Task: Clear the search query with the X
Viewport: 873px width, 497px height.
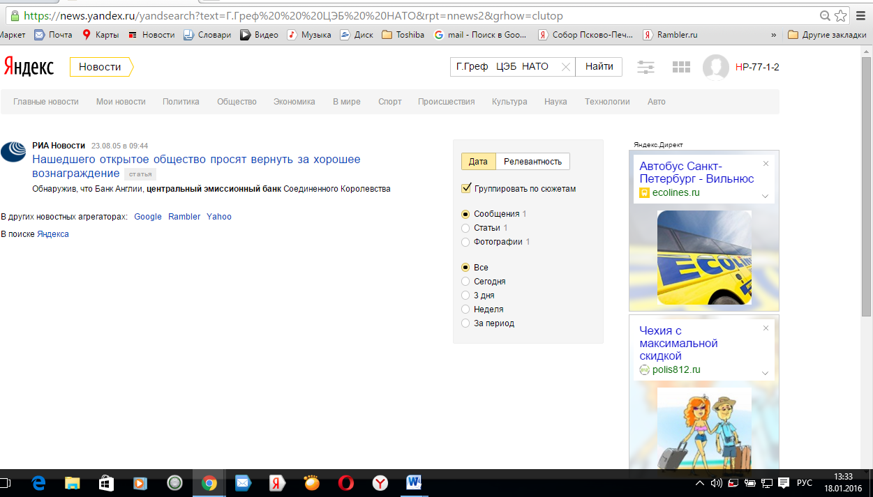Action: click(566, 67)
